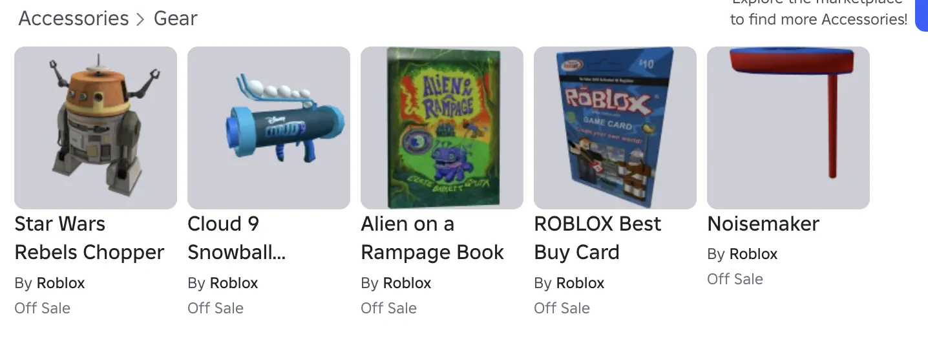This screenshot has width=928, height=345.
Task: Open the Star Wars Rebels Chopper thumbnail
Action: pos(96,127)
